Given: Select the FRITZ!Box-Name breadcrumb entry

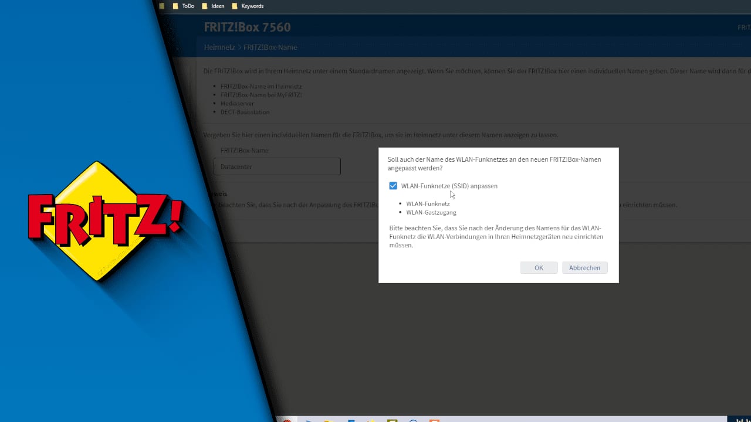Looking at the screenshot, I should tap(270, 47).
